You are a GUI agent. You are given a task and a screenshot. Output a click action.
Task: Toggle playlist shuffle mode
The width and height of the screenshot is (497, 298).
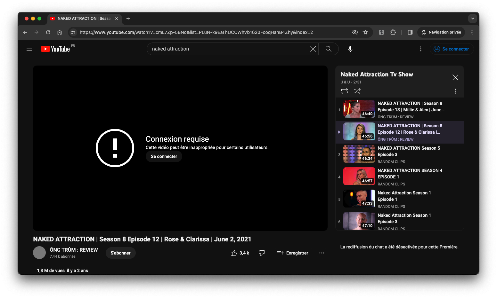click(x=357, y=91)
